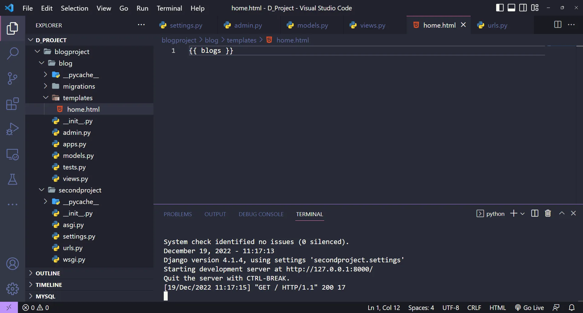The height and width of the screenshot is (313, 583).
Task: Open Run and Debug view
Action: click(12, 129)
